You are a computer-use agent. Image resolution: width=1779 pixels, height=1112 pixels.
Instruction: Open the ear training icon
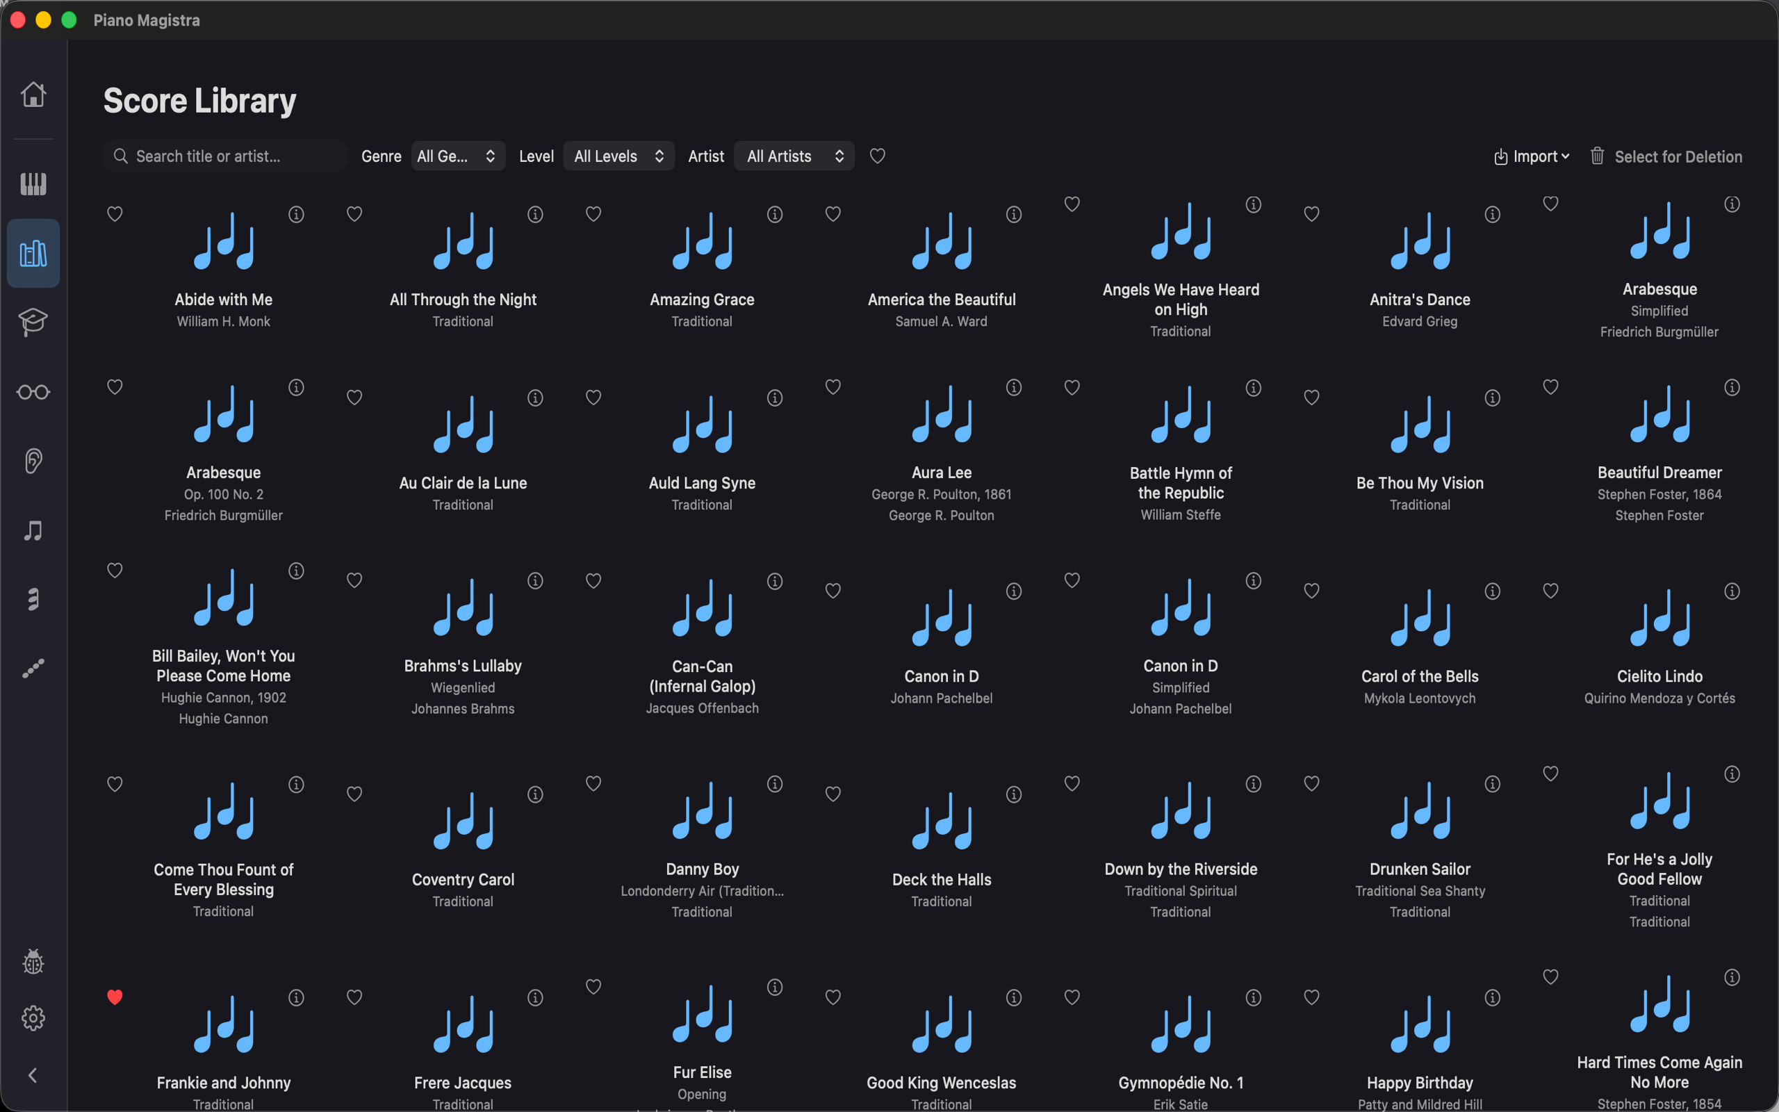33,461
